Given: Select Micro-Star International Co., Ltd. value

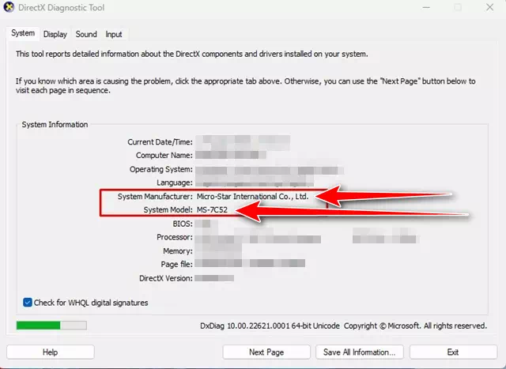Looking at the screenshot, I should tap(253, 197).
